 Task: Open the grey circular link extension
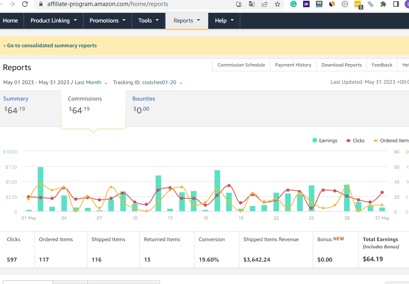[344, 4]
